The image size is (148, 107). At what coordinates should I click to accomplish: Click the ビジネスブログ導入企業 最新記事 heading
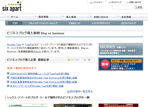click(28, 60)
